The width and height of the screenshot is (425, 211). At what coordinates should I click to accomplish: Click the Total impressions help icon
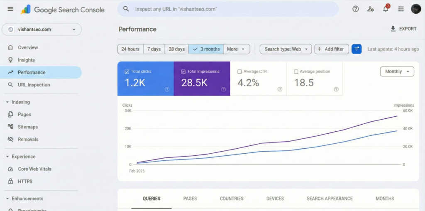click(x=223, y=89)
